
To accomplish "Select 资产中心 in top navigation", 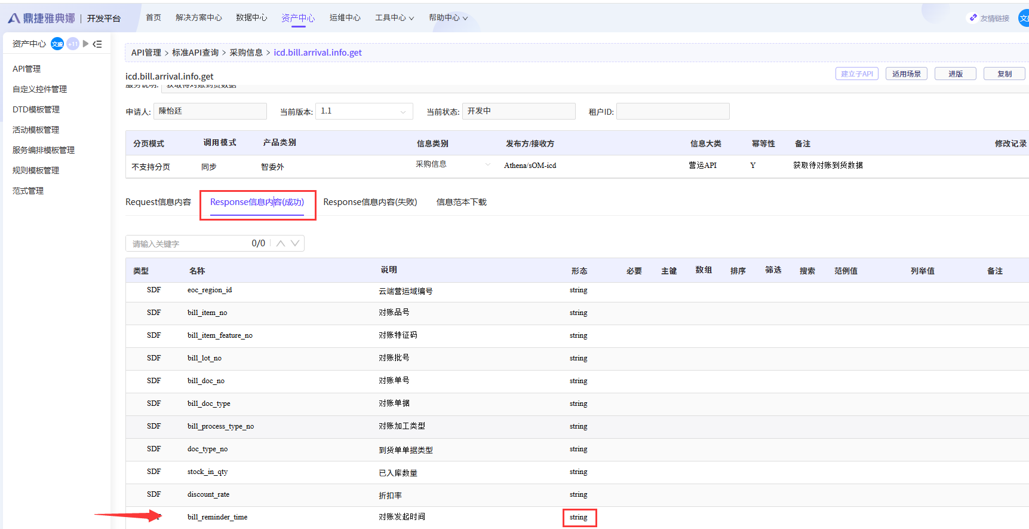I will pyautogui.click(x=298, y=18).
